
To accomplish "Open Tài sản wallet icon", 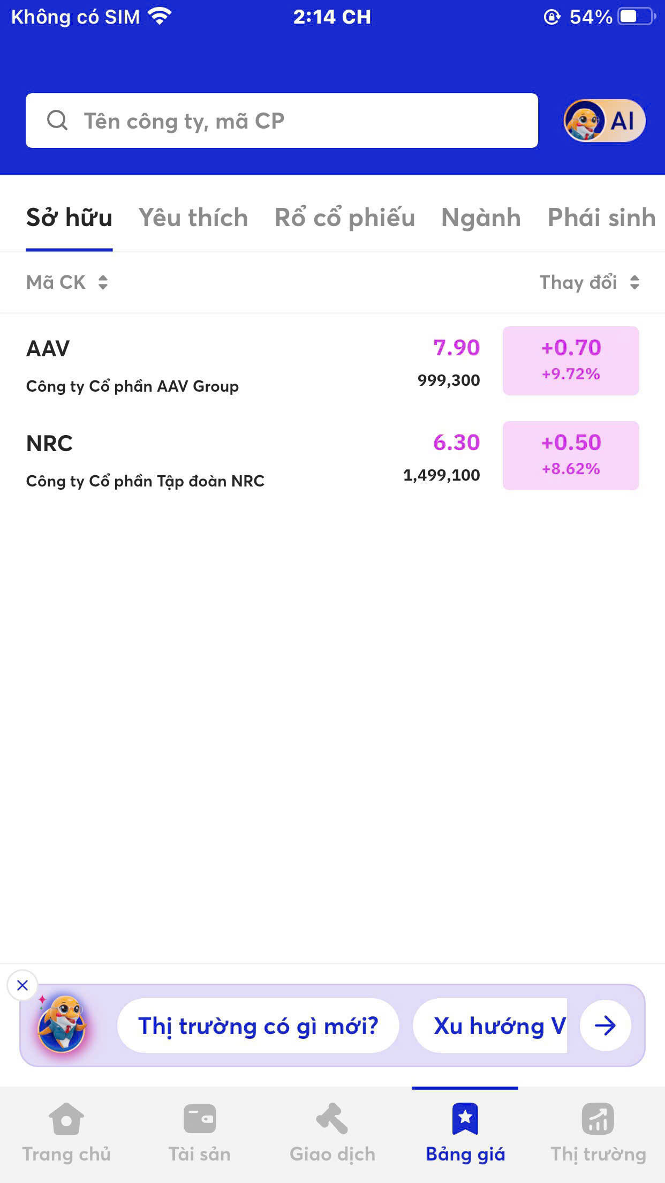I will point(199,1119).
